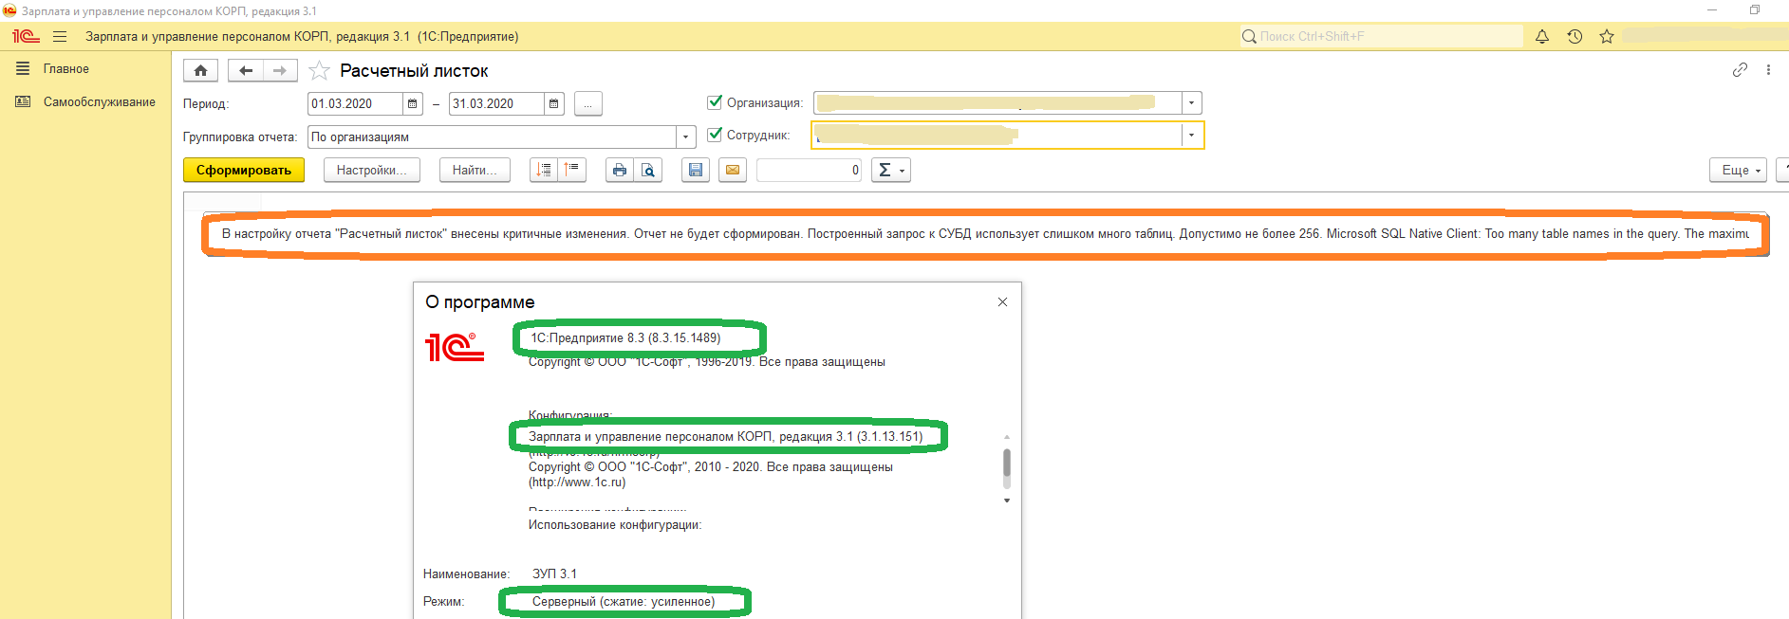Open the Главное section

(x=66, y=69)
